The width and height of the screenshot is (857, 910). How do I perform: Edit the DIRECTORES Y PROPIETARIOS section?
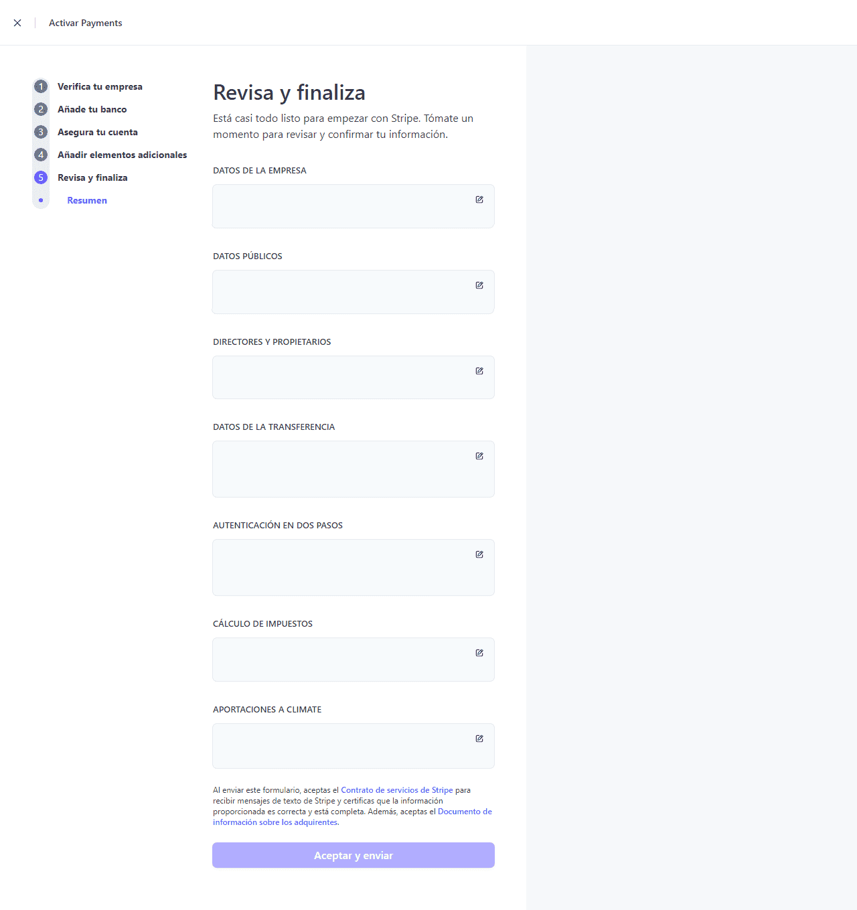pos(479,370)
